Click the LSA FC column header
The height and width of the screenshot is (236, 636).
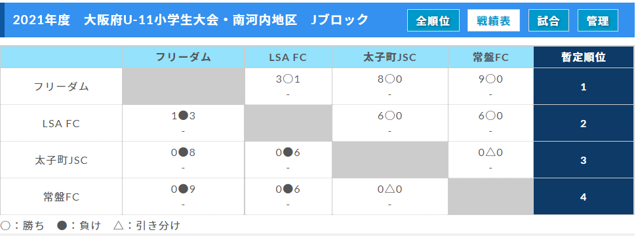coord(288,57)
